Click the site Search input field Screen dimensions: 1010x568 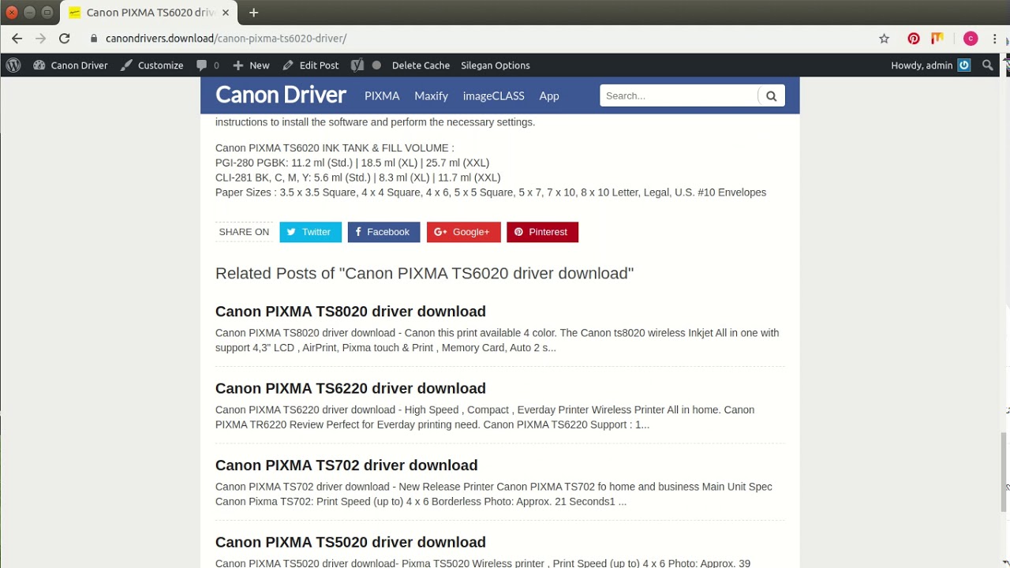(679, 95)
